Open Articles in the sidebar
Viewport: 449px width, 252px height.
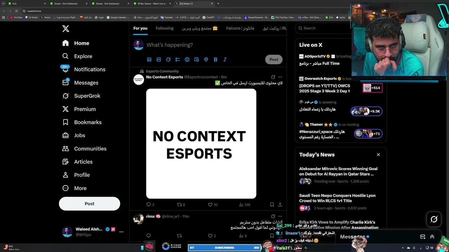click(78, 162)
